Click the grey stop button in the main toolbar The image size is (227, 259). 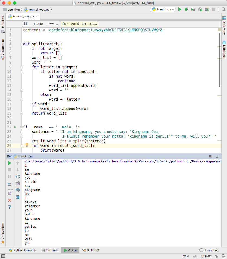pyautogui.click(x=214, y=9)
